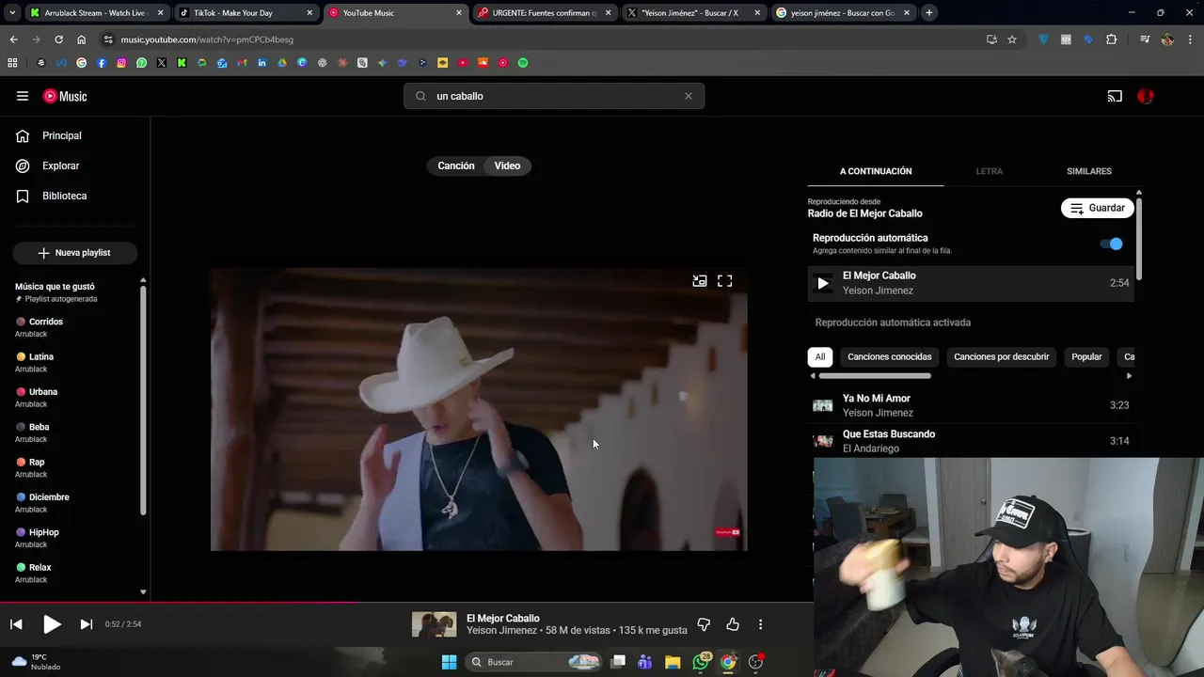Enter fullscreen on the video player
Viewport: 1204px width, 677px height.
pos(724,281)
